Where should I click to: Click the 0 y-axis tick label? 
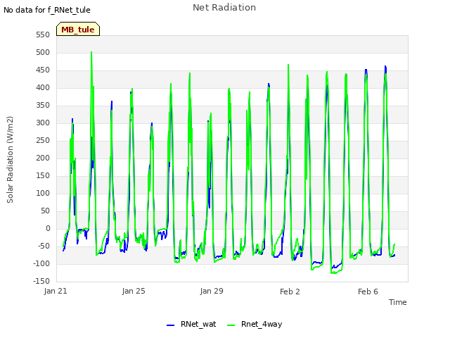[x=48, y=228]
